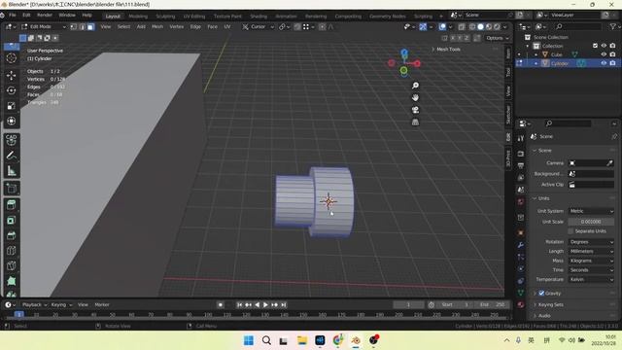The image size is (622, 350).
Task: Toggle the Gravity checkbox
Action: tap(541, 294)
